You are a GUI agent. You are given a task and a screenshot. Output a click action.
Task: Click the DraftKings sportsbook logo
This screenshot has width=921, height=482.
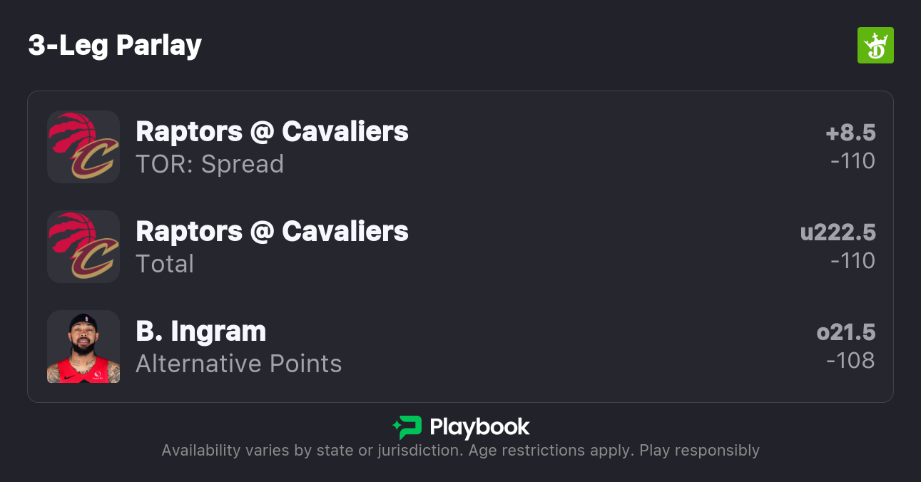coord(875,46)
